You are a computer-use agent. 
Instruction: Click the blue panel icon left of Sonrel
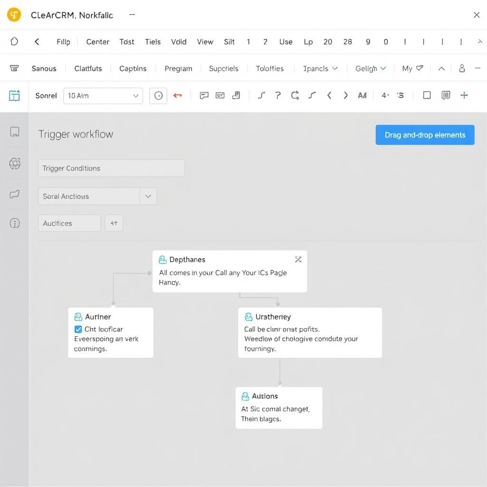[15, 95]
